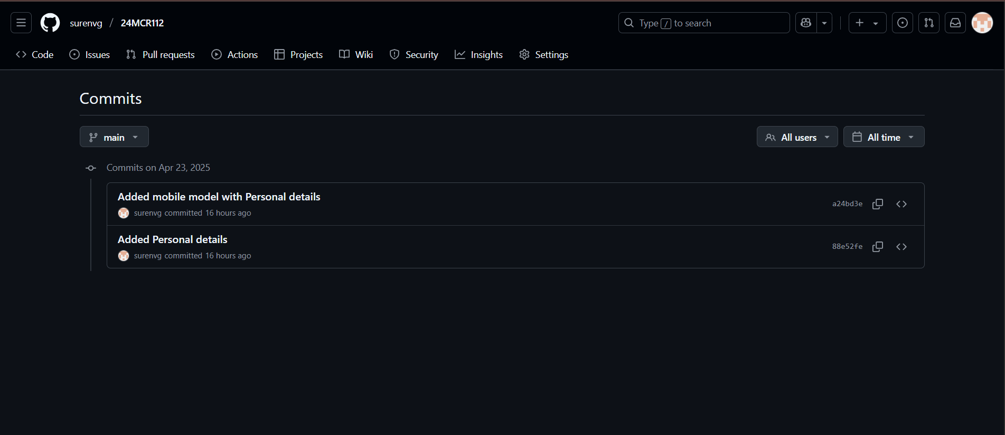Switch to the Security tab
The width and height of the screenshot is (1005, 435).
coord(414,54)
